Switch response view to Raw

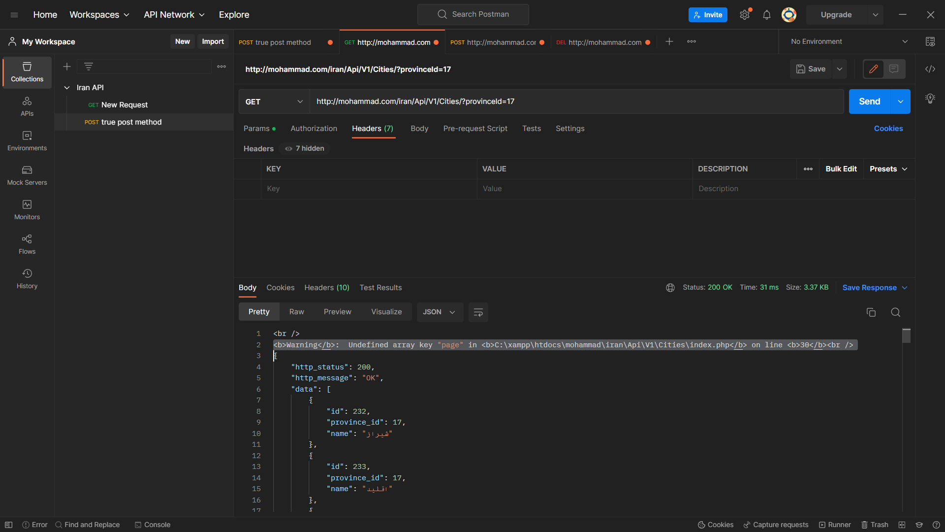(297, 312)
